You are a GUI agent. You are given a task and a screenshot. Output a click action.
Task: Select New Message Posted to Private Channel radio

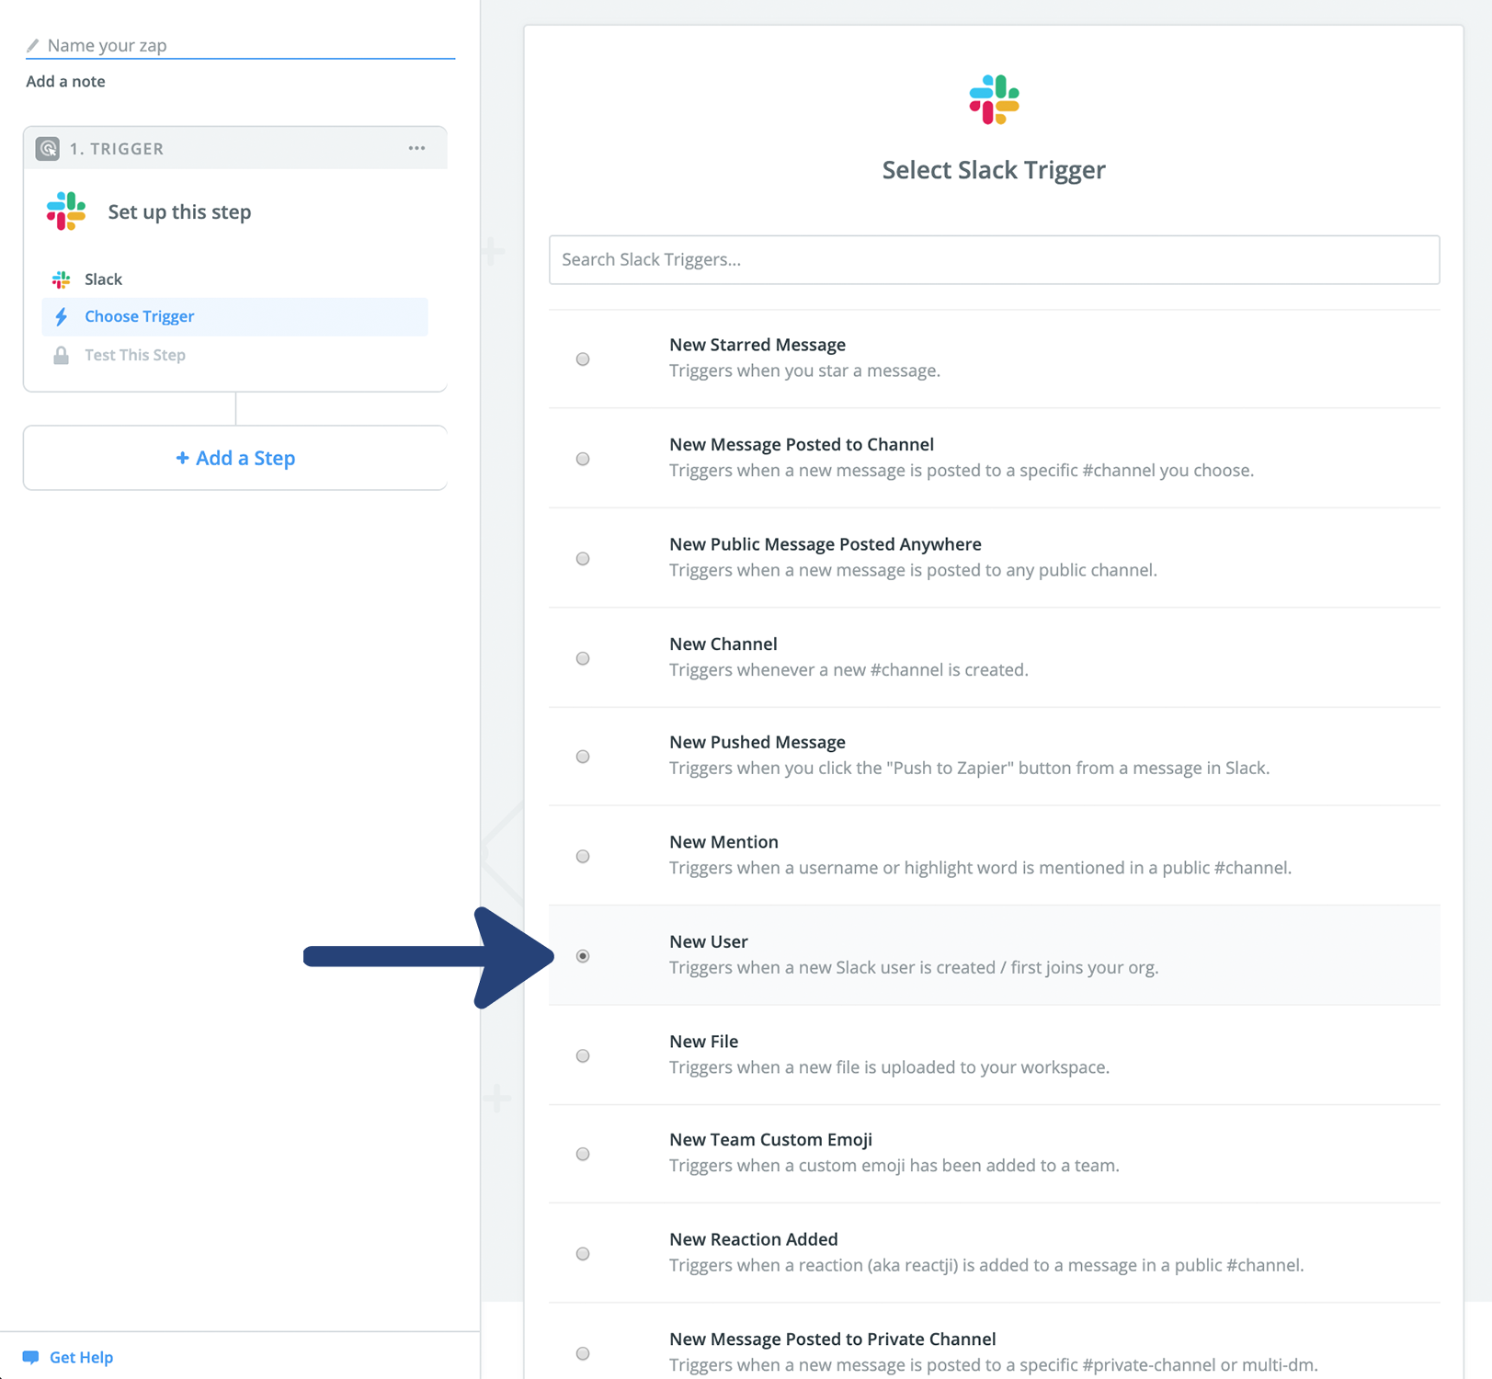(x=583, y=1353)
